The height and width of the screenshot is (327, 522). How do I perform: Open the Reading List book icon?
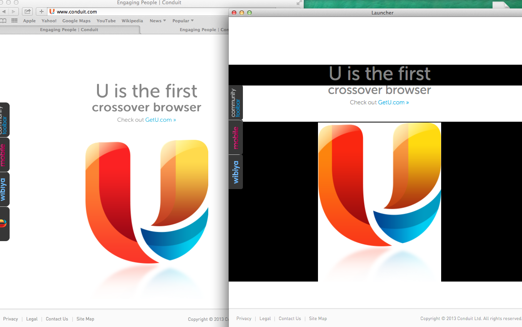tap(3, 21)
